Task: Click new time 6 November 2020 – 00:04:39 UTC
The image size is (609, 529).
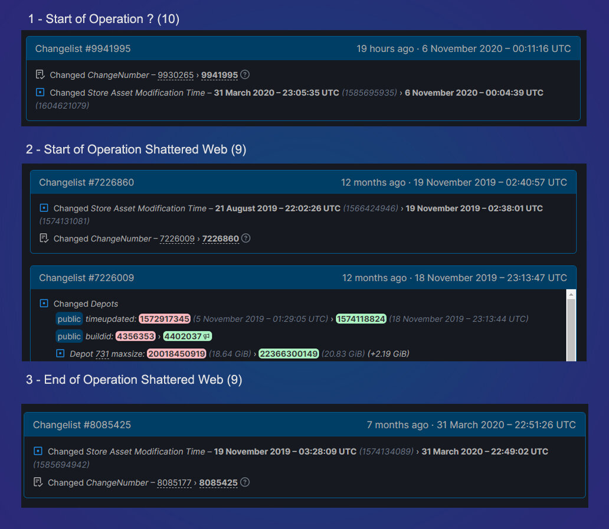Action: tap(474, 93)
